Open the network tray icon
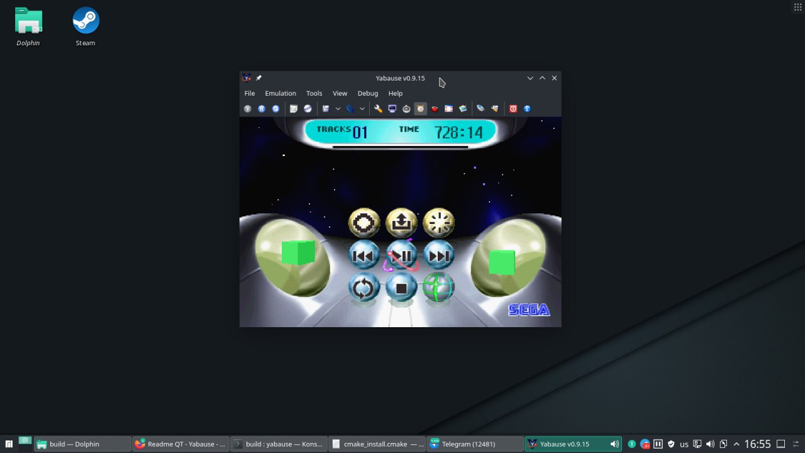805x453 pixels. point(697,444)
